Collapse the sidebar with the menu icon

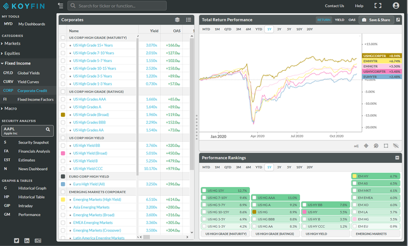click(60, 6)
